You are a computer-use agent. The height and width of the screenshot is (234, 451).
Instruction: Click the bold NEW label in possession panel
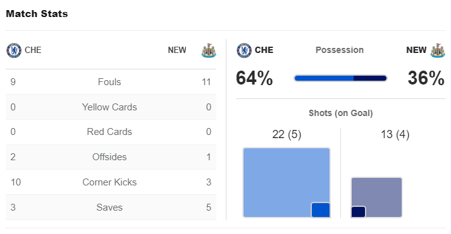point(416,50)
